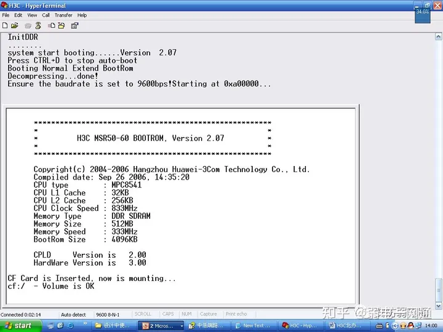This screenshot has height=332, width=443.
Task: Click the SCROLL status indicator
Action: click(143, 314)
